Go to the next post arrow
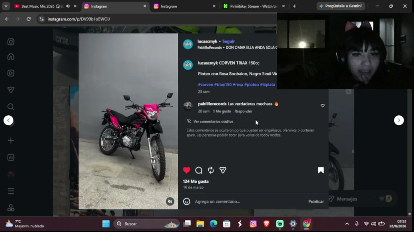This screenshot has width=414, height=232. pyautogui.click(x=399, y=120)
